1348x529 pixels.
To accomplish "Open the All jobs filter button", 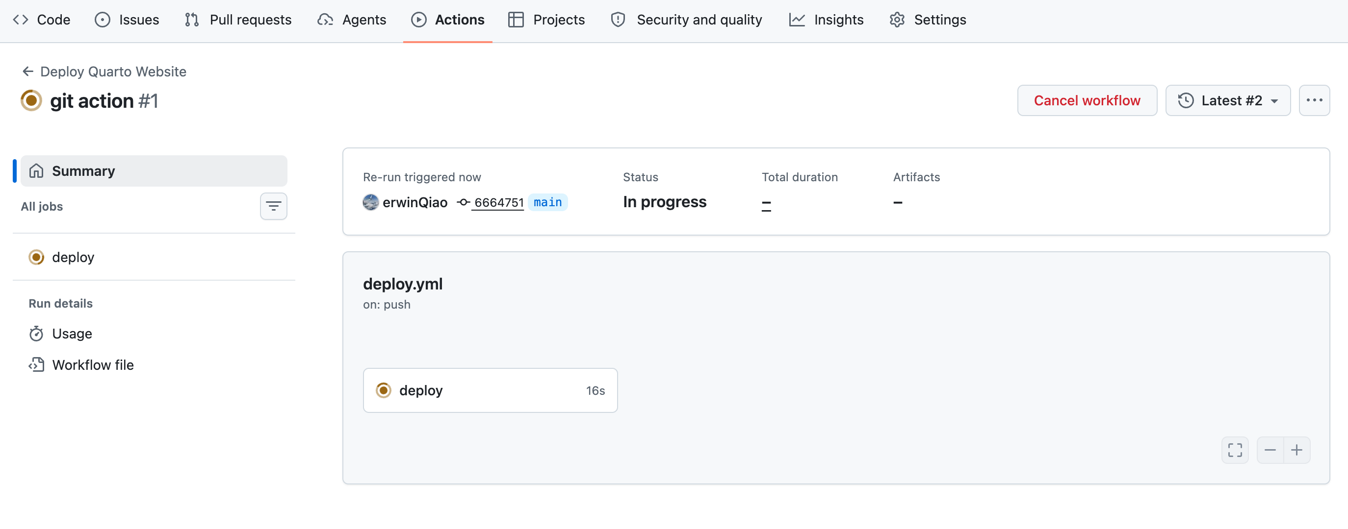I will pyautogui.click(x=274, y=206).
